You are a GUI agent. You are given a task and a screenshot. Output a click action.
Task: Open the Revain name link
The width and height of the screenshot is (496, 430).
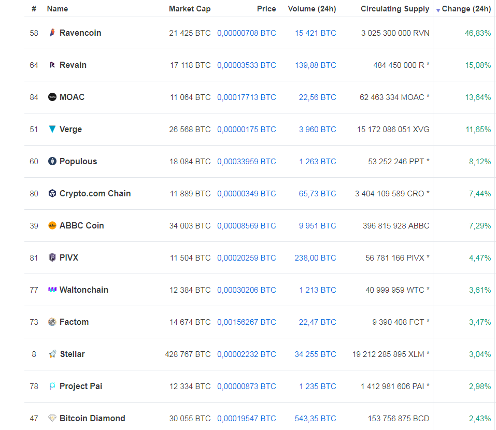pos(73,65)
